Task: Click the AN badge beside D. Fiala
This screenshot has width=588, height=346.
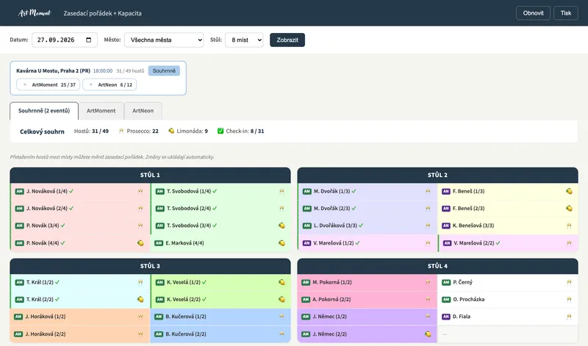Action: click(x=446, y=317)
